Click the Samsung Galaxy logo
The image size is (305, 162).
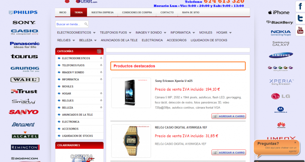point(281,43)
